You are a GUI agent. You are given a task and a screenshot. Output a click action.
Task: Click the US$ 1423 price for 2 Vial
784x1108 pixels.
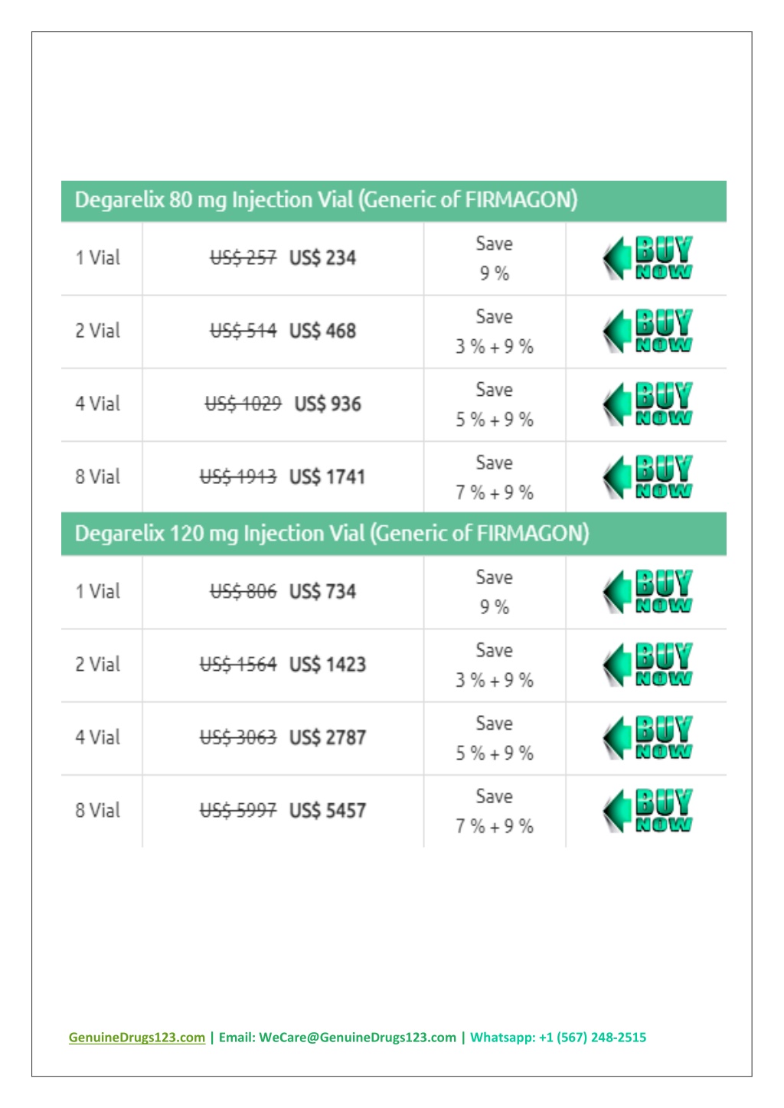pyautogui.click(x=328, y=665)
